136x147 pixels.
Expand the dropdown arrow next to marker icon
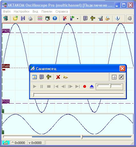click(78, 19)
